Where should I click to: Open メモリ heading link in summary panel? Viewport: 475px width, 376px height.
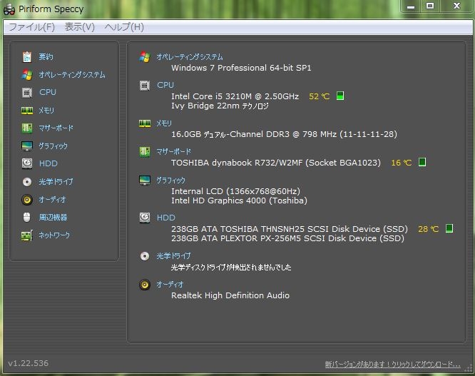pyautogui.click(x=164, y=123)
